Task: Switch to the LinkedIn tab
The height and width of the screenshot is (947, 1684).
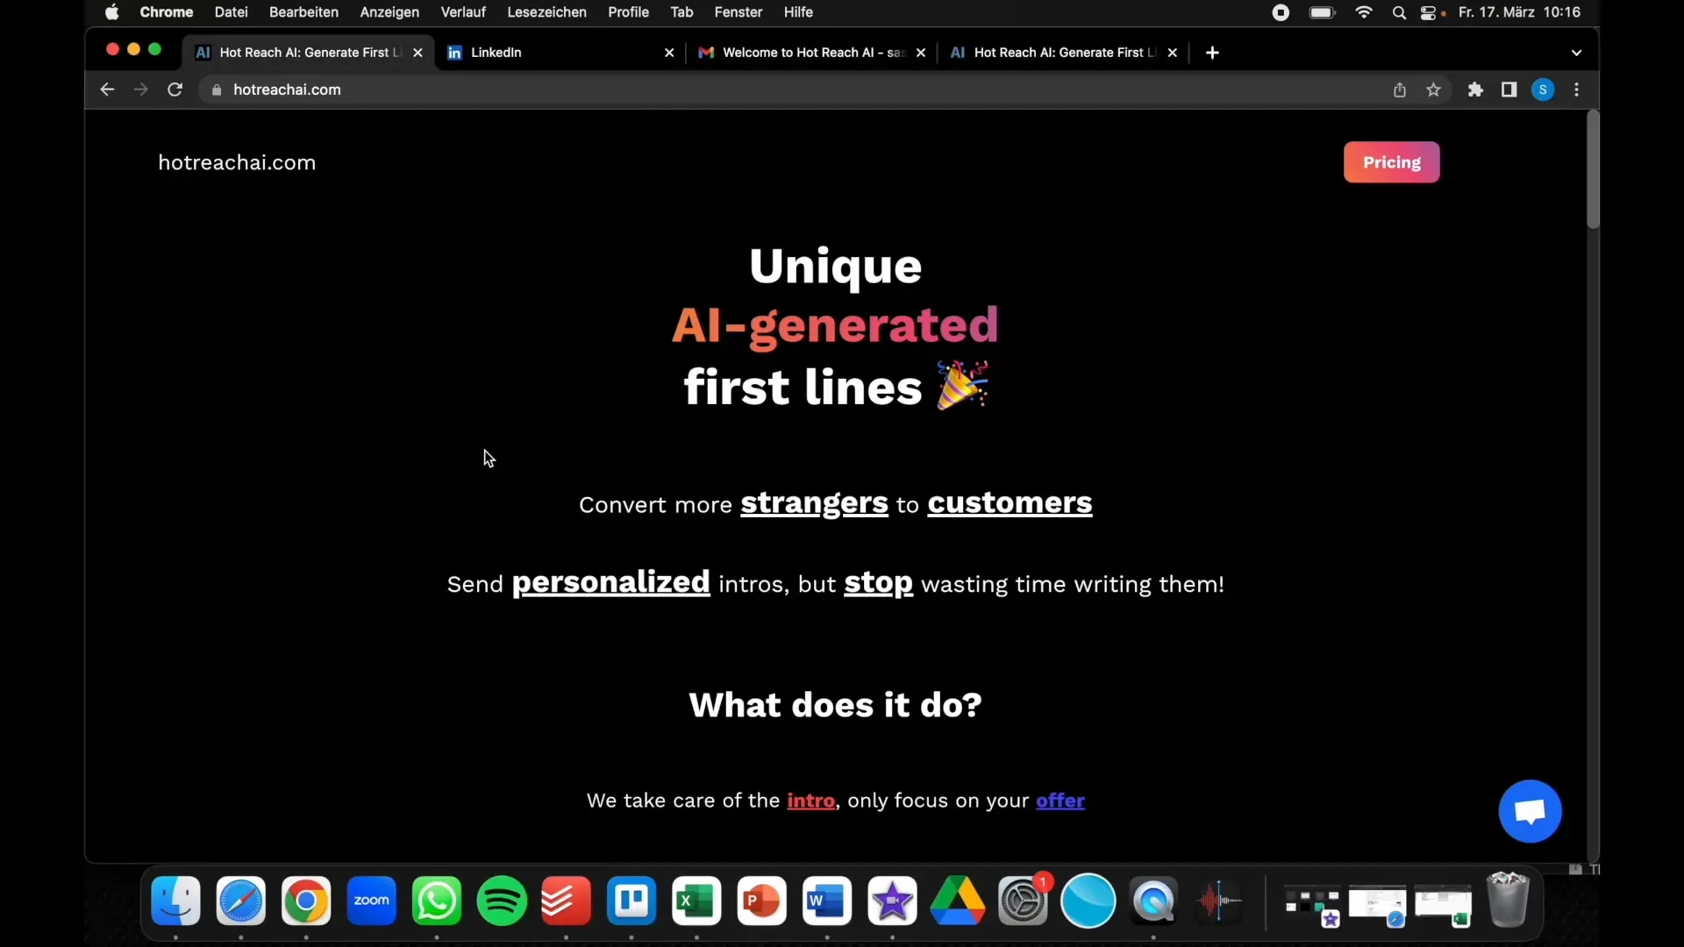Action: pyautogui.click(x=560, y=53)
